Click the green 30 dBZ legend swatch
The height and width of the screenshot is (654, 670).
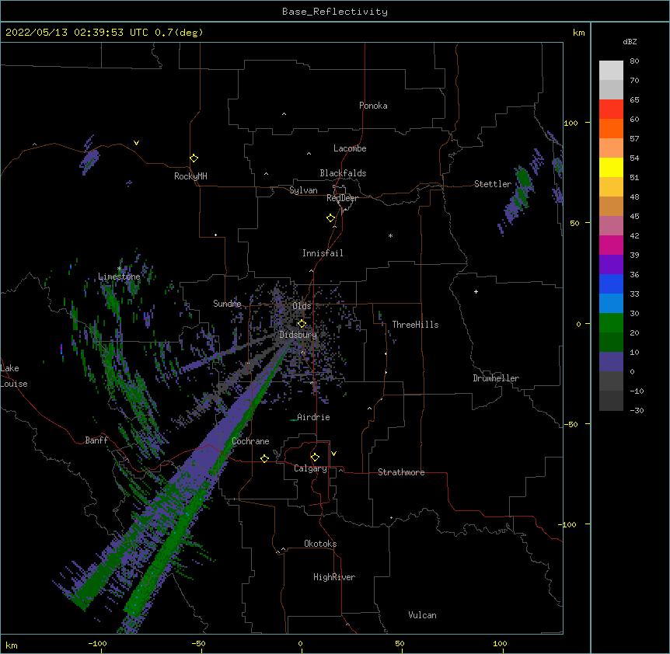611,323
